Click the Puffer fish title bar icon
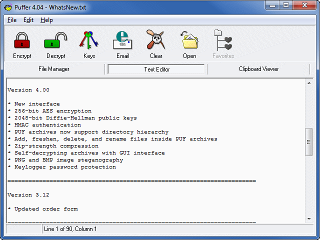The image size is (320, 240). pyautogui.click(x=8, y=7)
